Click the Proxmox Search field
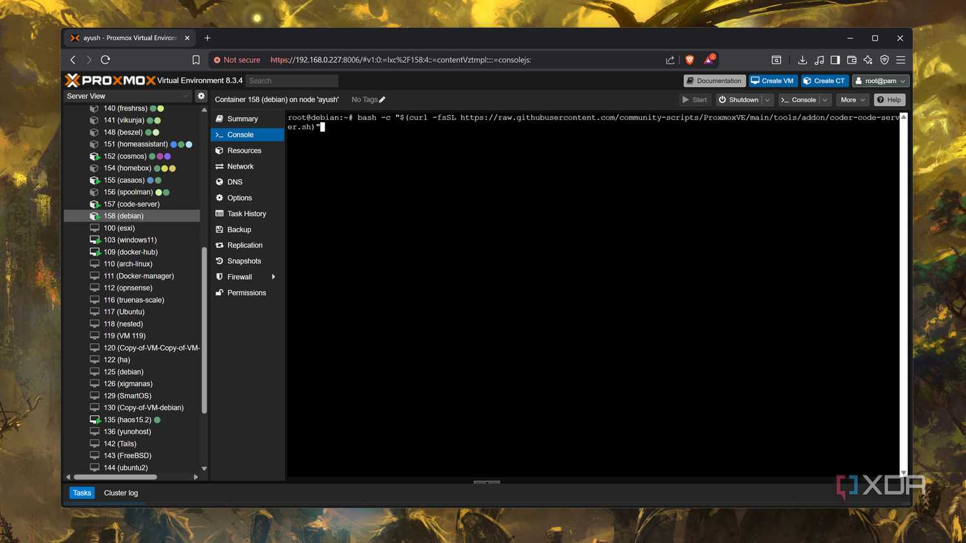 pyautogui.click(x=292, y=81)
